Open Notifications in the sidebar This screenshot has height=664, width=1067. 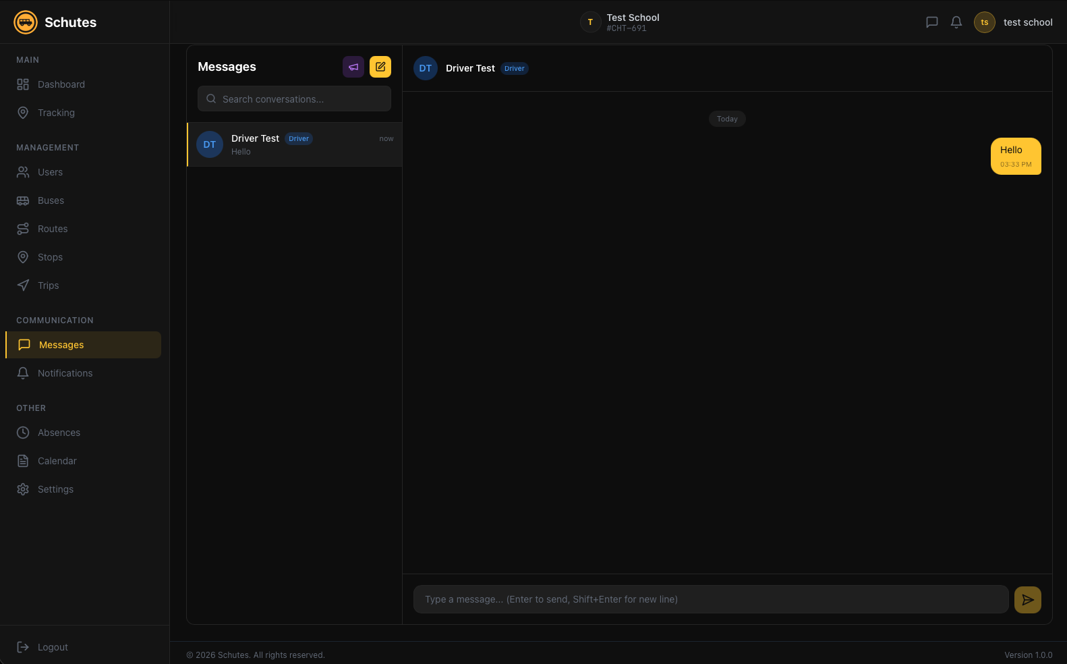[83, 373]
